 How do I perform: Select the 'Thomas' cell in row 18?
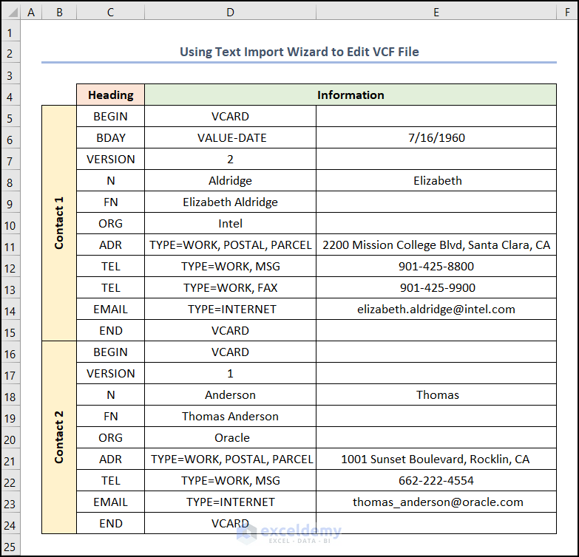pyautogui.click(x=436, y=395)
